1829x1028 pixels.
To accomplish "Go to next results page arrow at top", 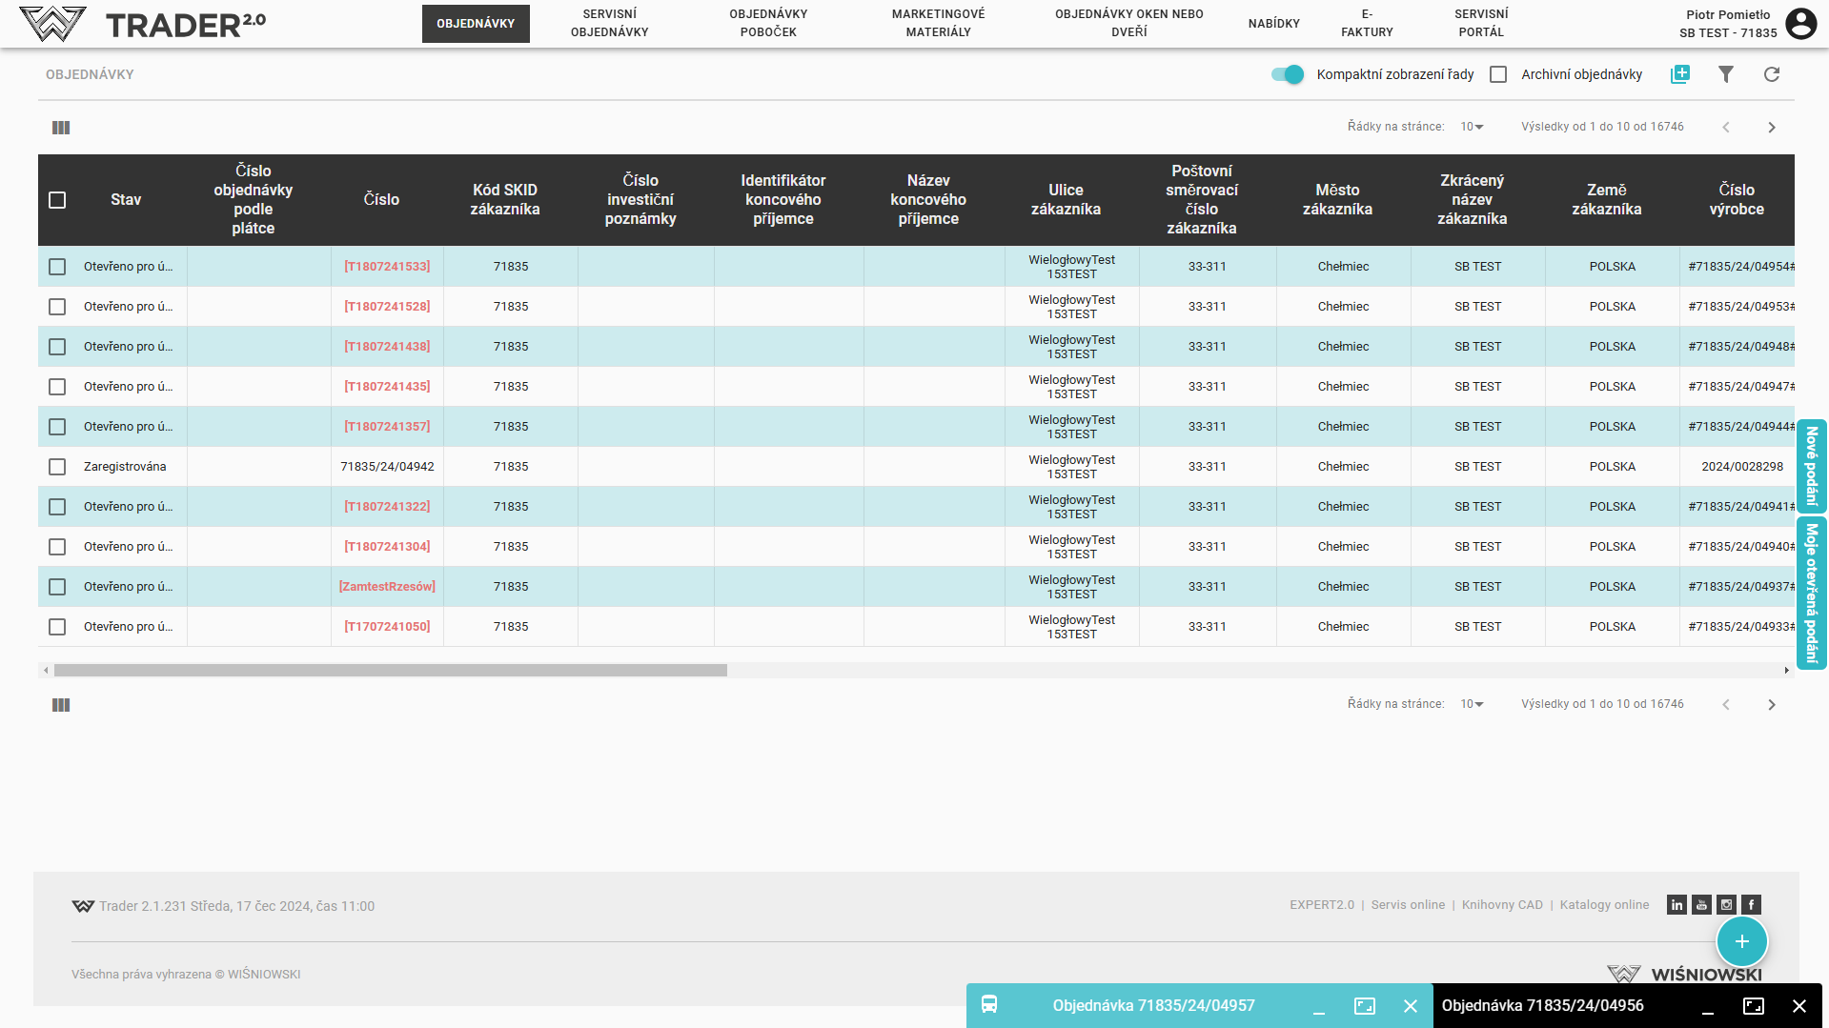I will 1771,128.
